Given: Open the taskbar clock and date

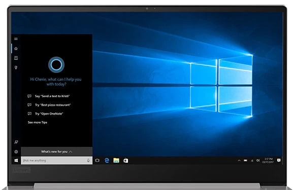Looking at the screenshot, I should (268, 161).
